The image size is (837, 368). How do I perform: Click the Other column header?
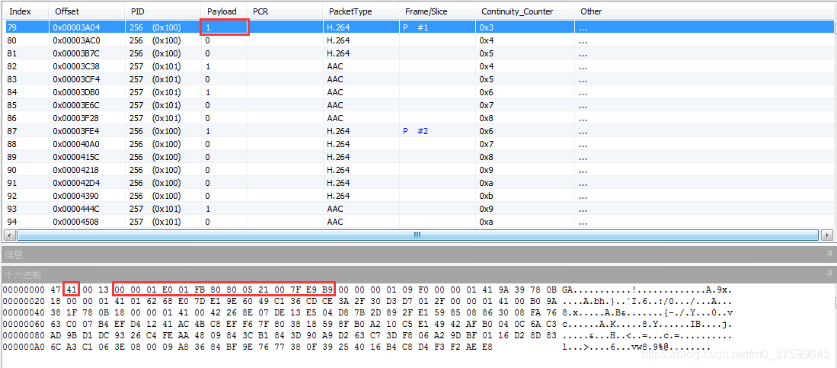[704, 11]
